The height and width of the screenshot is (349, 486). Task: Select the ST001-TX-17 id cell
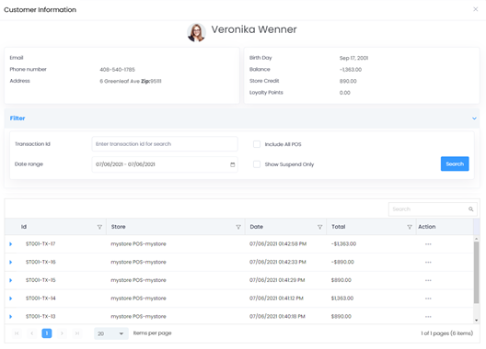40,243
